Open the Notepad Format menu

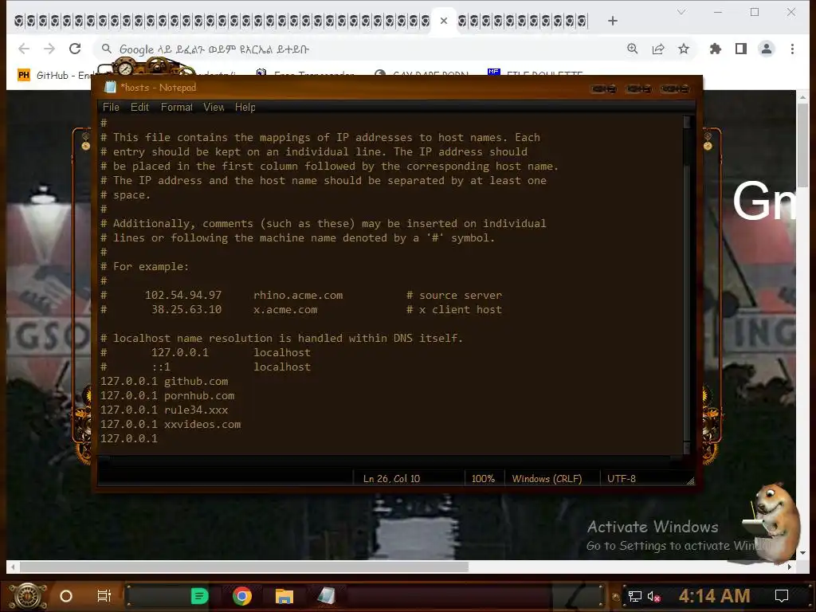pyautogui.click(x=176, y=108)
